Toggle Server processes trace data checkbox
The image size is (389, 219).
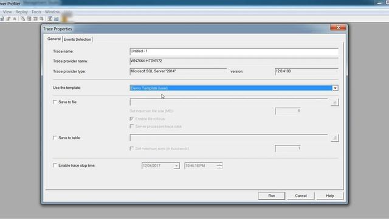click(x=132, y=127)
